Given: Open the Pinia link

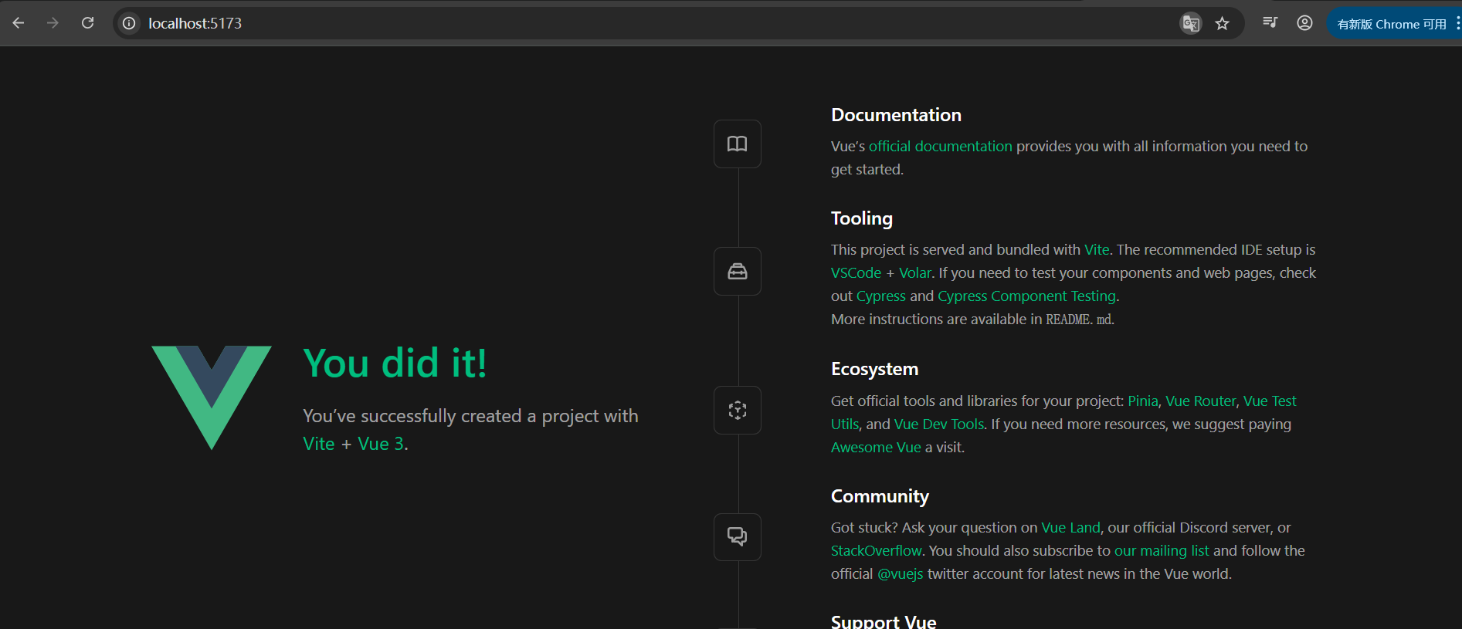Looking at the screenshot, I should click(1143, 401).
